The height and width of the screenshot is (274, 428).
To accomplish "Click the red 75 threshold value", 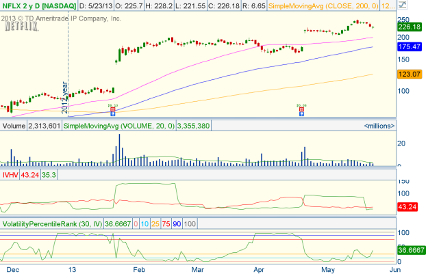I will pyautogui.click(x=164, y=223).
